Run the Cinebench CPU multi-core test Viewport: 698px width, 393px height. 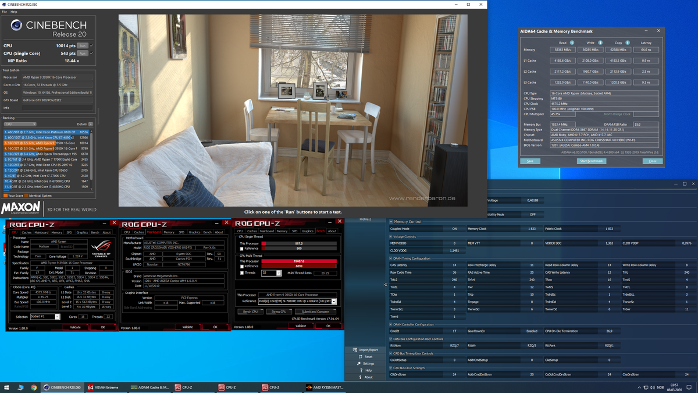pos(83,45)
